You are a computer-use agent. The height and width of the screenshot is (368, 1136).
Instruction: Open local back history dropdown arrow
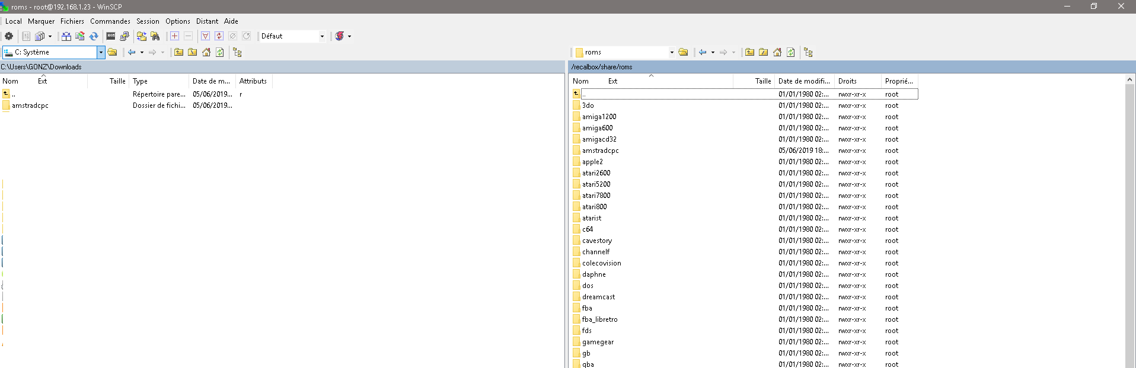point(142,52)
